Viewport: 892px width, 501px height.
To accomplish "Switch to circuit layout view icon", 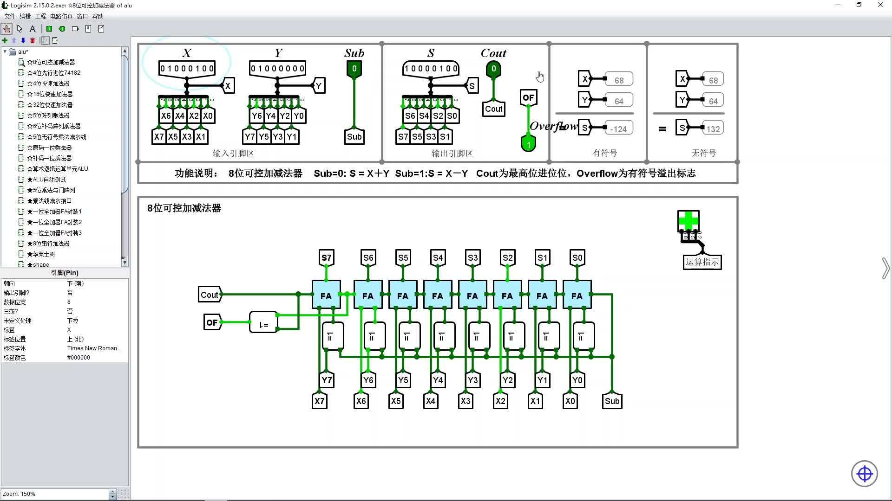I will 45,40.
